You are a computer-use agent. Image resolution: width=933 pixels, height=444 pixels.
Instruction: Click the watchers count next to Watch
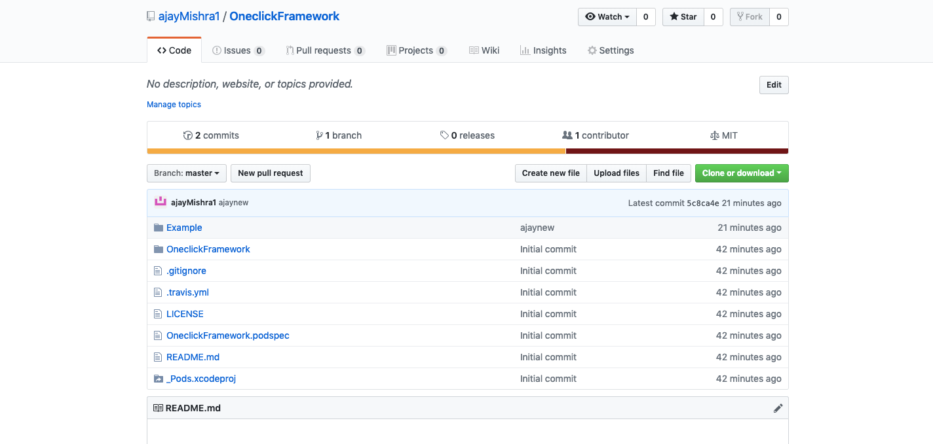645,17
